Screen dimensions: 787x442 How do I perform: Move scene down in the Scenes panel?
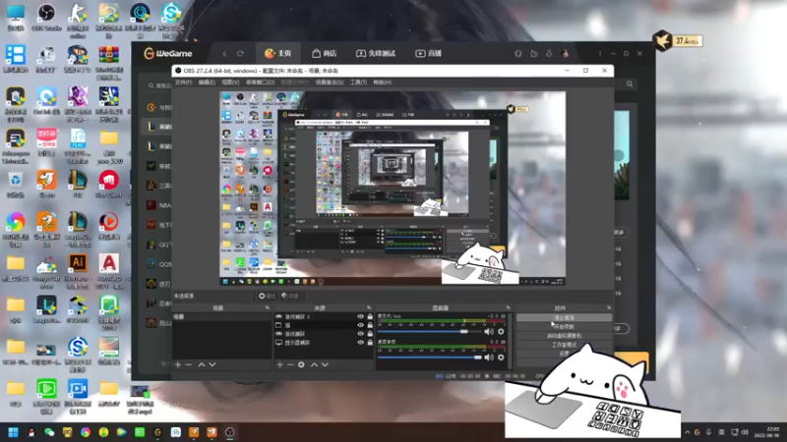coord(212,364)
